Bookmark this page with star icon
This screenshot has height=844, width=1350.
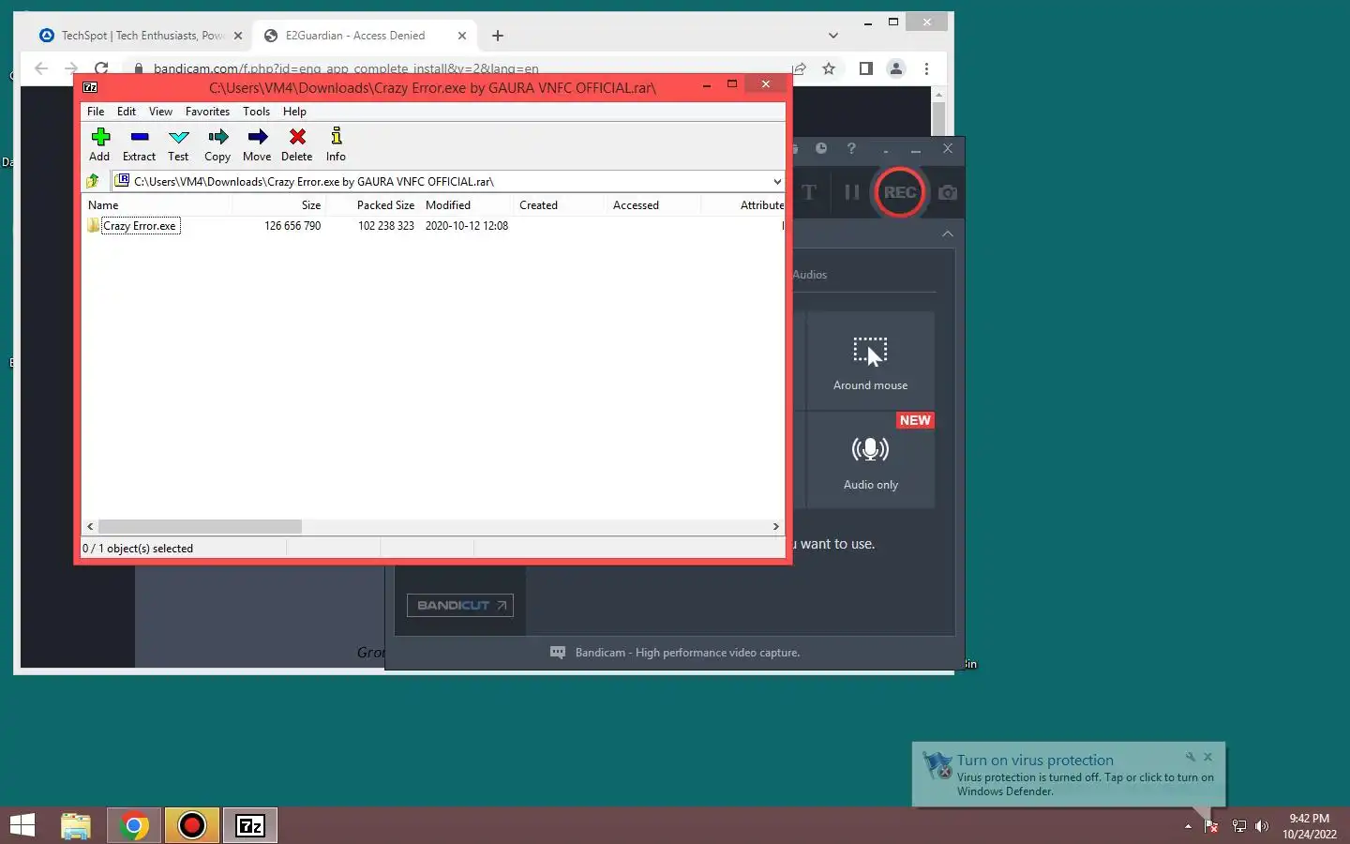coord(829,68)
